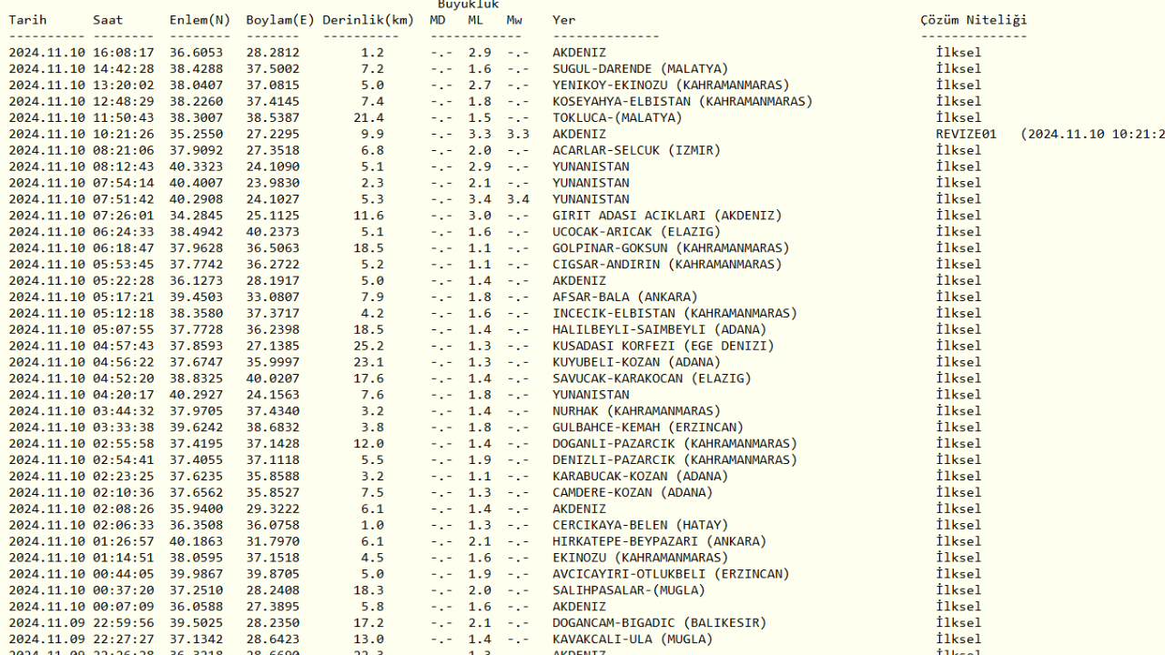This screenshot has width=1165, height=655.
Task: Click 'KAVAKCALI-ULA (MUGLA)' location text
Action: (x=633, y=640)
